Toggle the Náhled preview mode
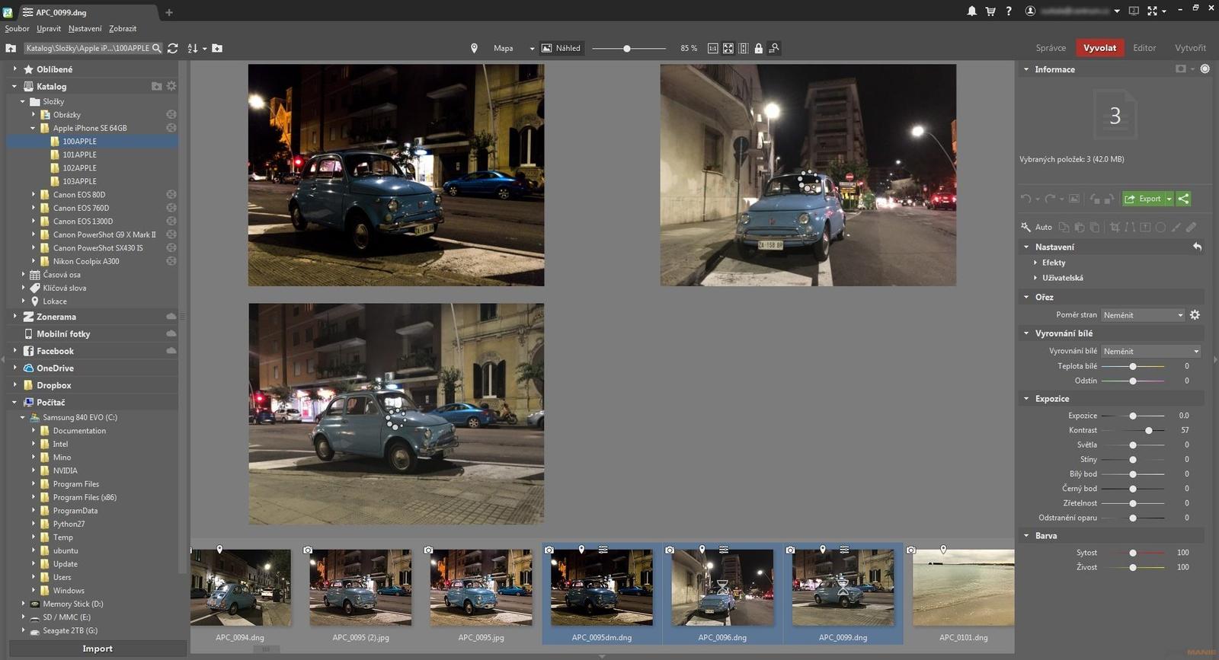The height and width of the screenshot is (660, 1219). 562,48
